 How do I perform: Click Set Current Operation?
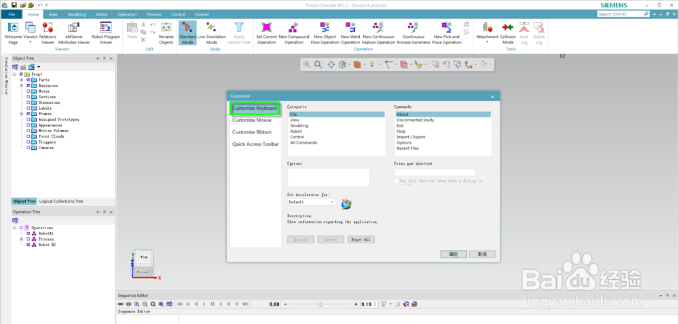(267, 33)
